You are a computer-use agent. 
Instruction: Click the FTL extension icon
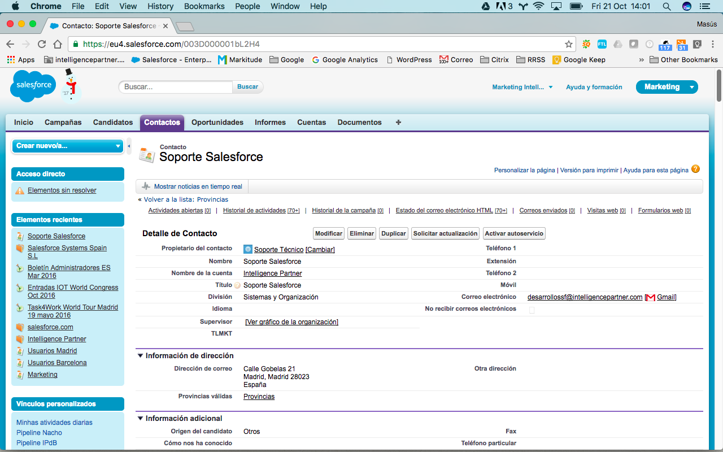click(x=602, y=44)
